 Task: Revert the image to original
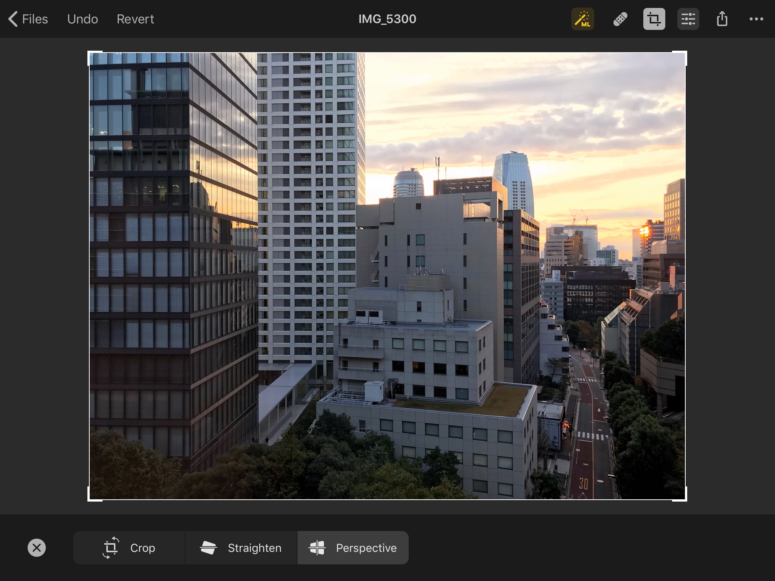click(135, 19)
